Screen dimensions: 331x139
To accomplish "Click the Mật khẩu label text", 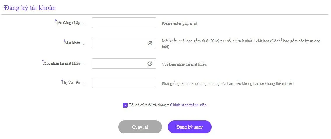I will pyautogui.click(x=72, y=43).
